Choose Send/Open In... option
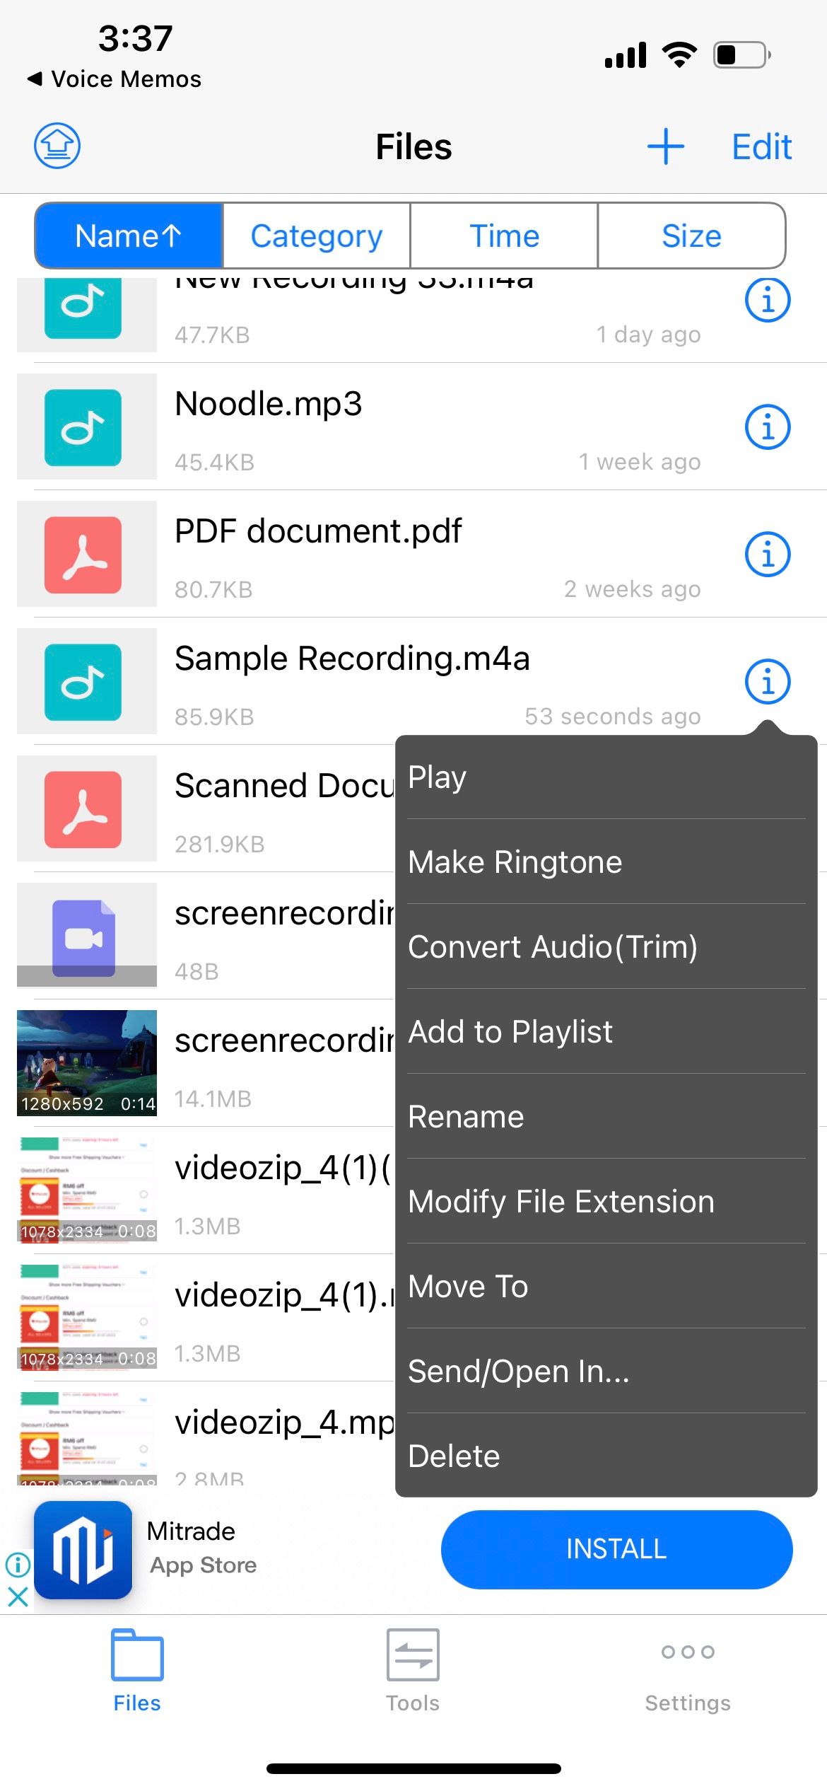 [606, 1371]
